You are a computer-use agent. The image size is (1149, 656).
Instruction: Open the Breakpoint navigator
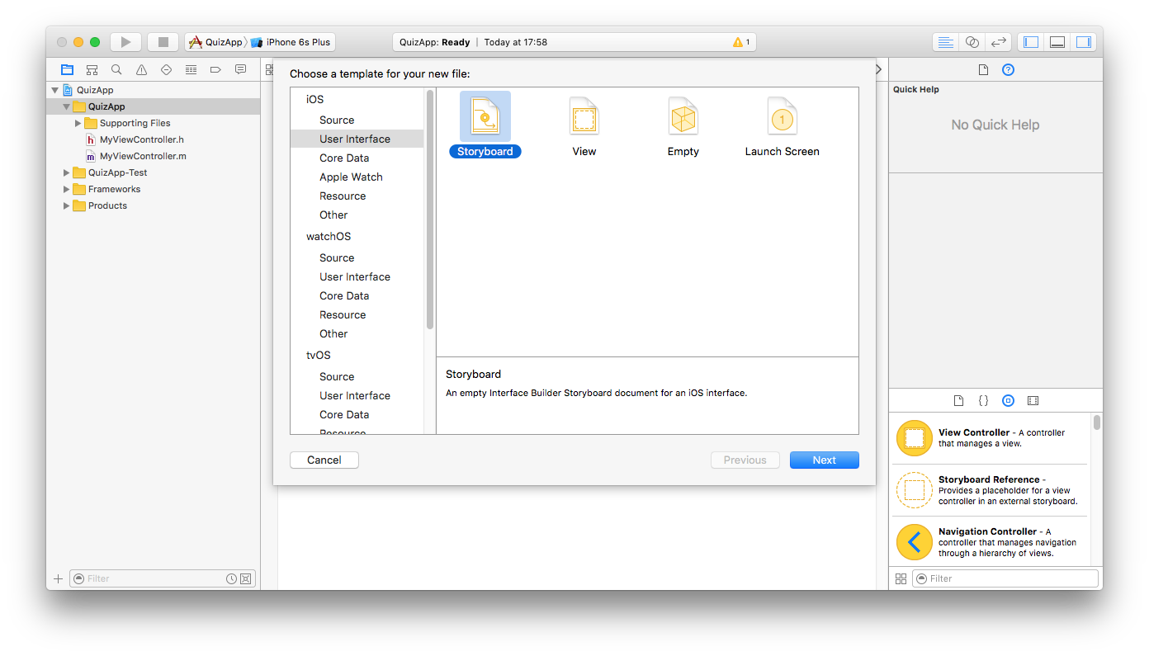[215, 70]
